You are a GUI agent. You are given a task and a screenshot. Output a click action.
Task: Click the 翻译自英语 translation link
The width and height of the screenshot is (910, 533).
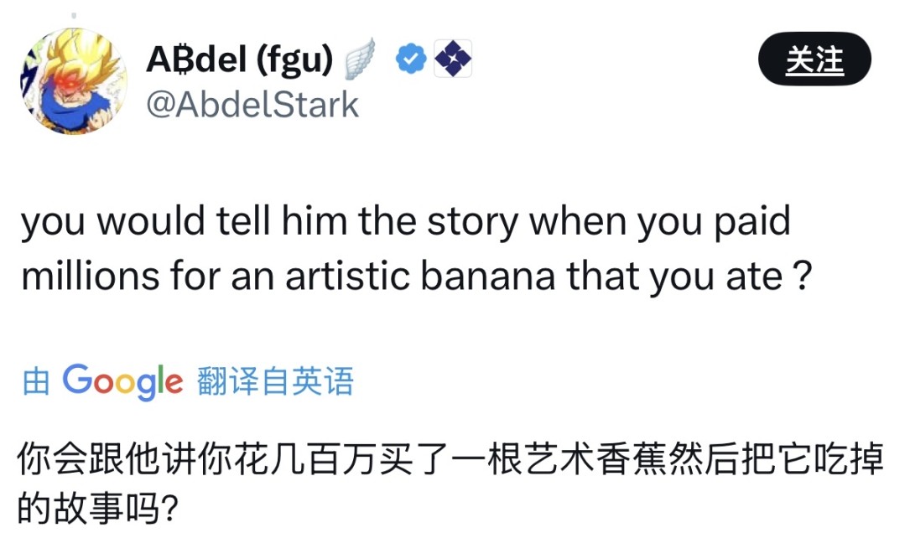click(x=275, y=382)
